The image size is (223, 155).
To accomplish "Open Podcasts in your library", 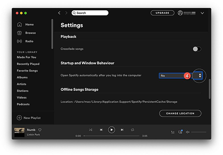I will coord(23,104).
